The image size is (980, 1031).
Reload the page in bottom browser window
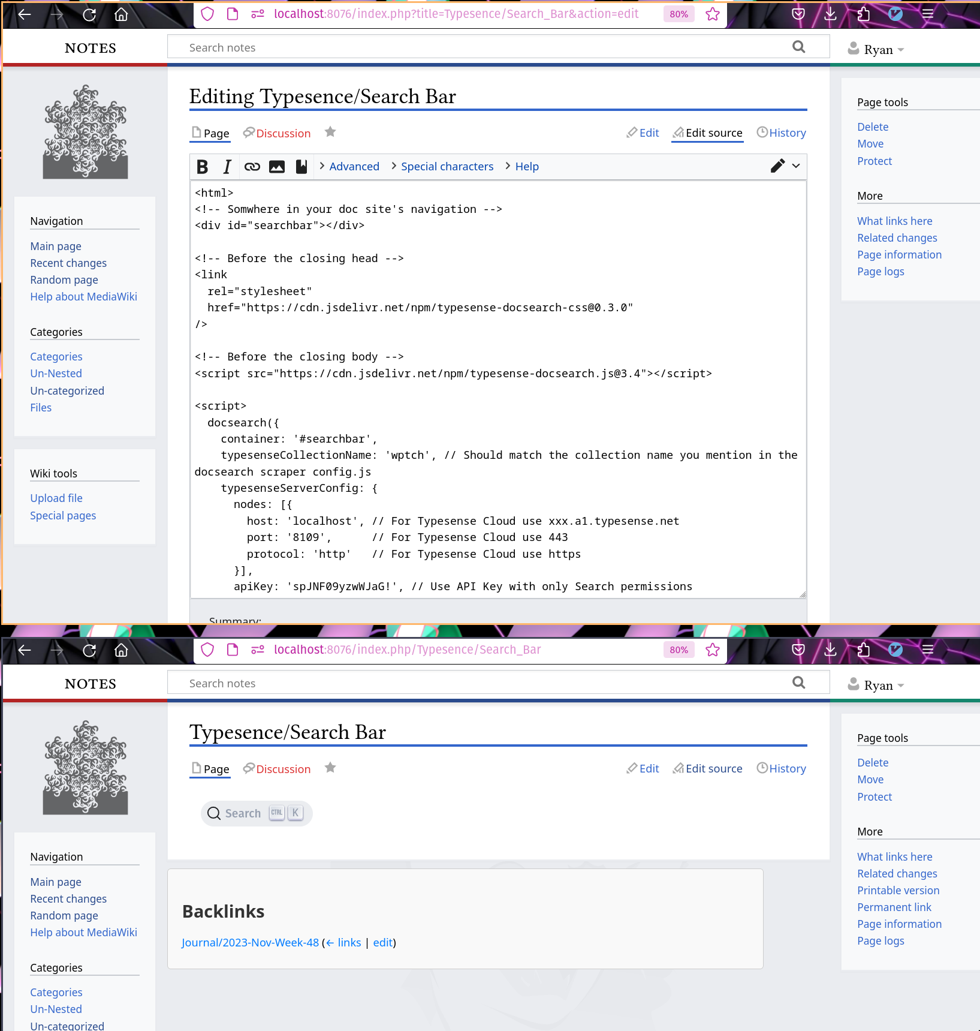tap(89, 650)
